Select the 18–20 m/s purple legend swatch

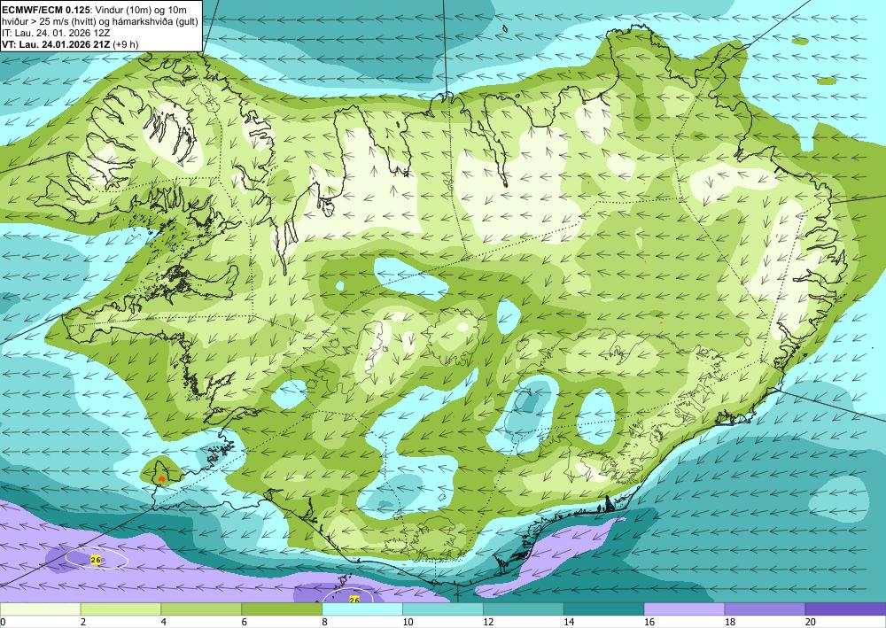click(765, 609)
